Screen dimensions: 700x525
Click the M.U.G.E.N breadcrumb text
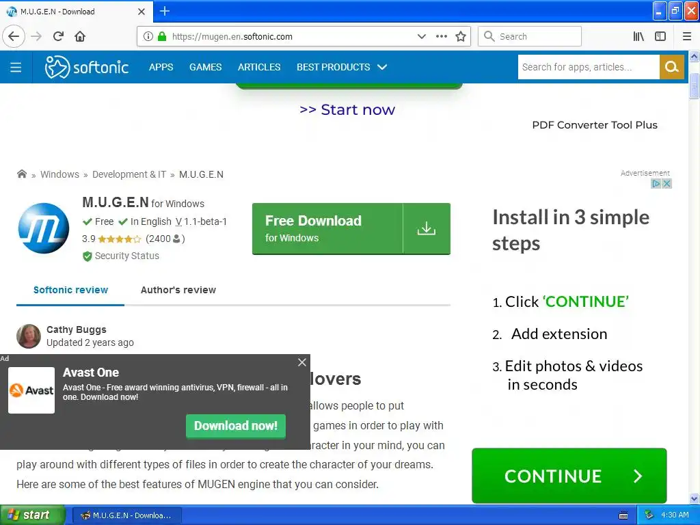[202, 174]
